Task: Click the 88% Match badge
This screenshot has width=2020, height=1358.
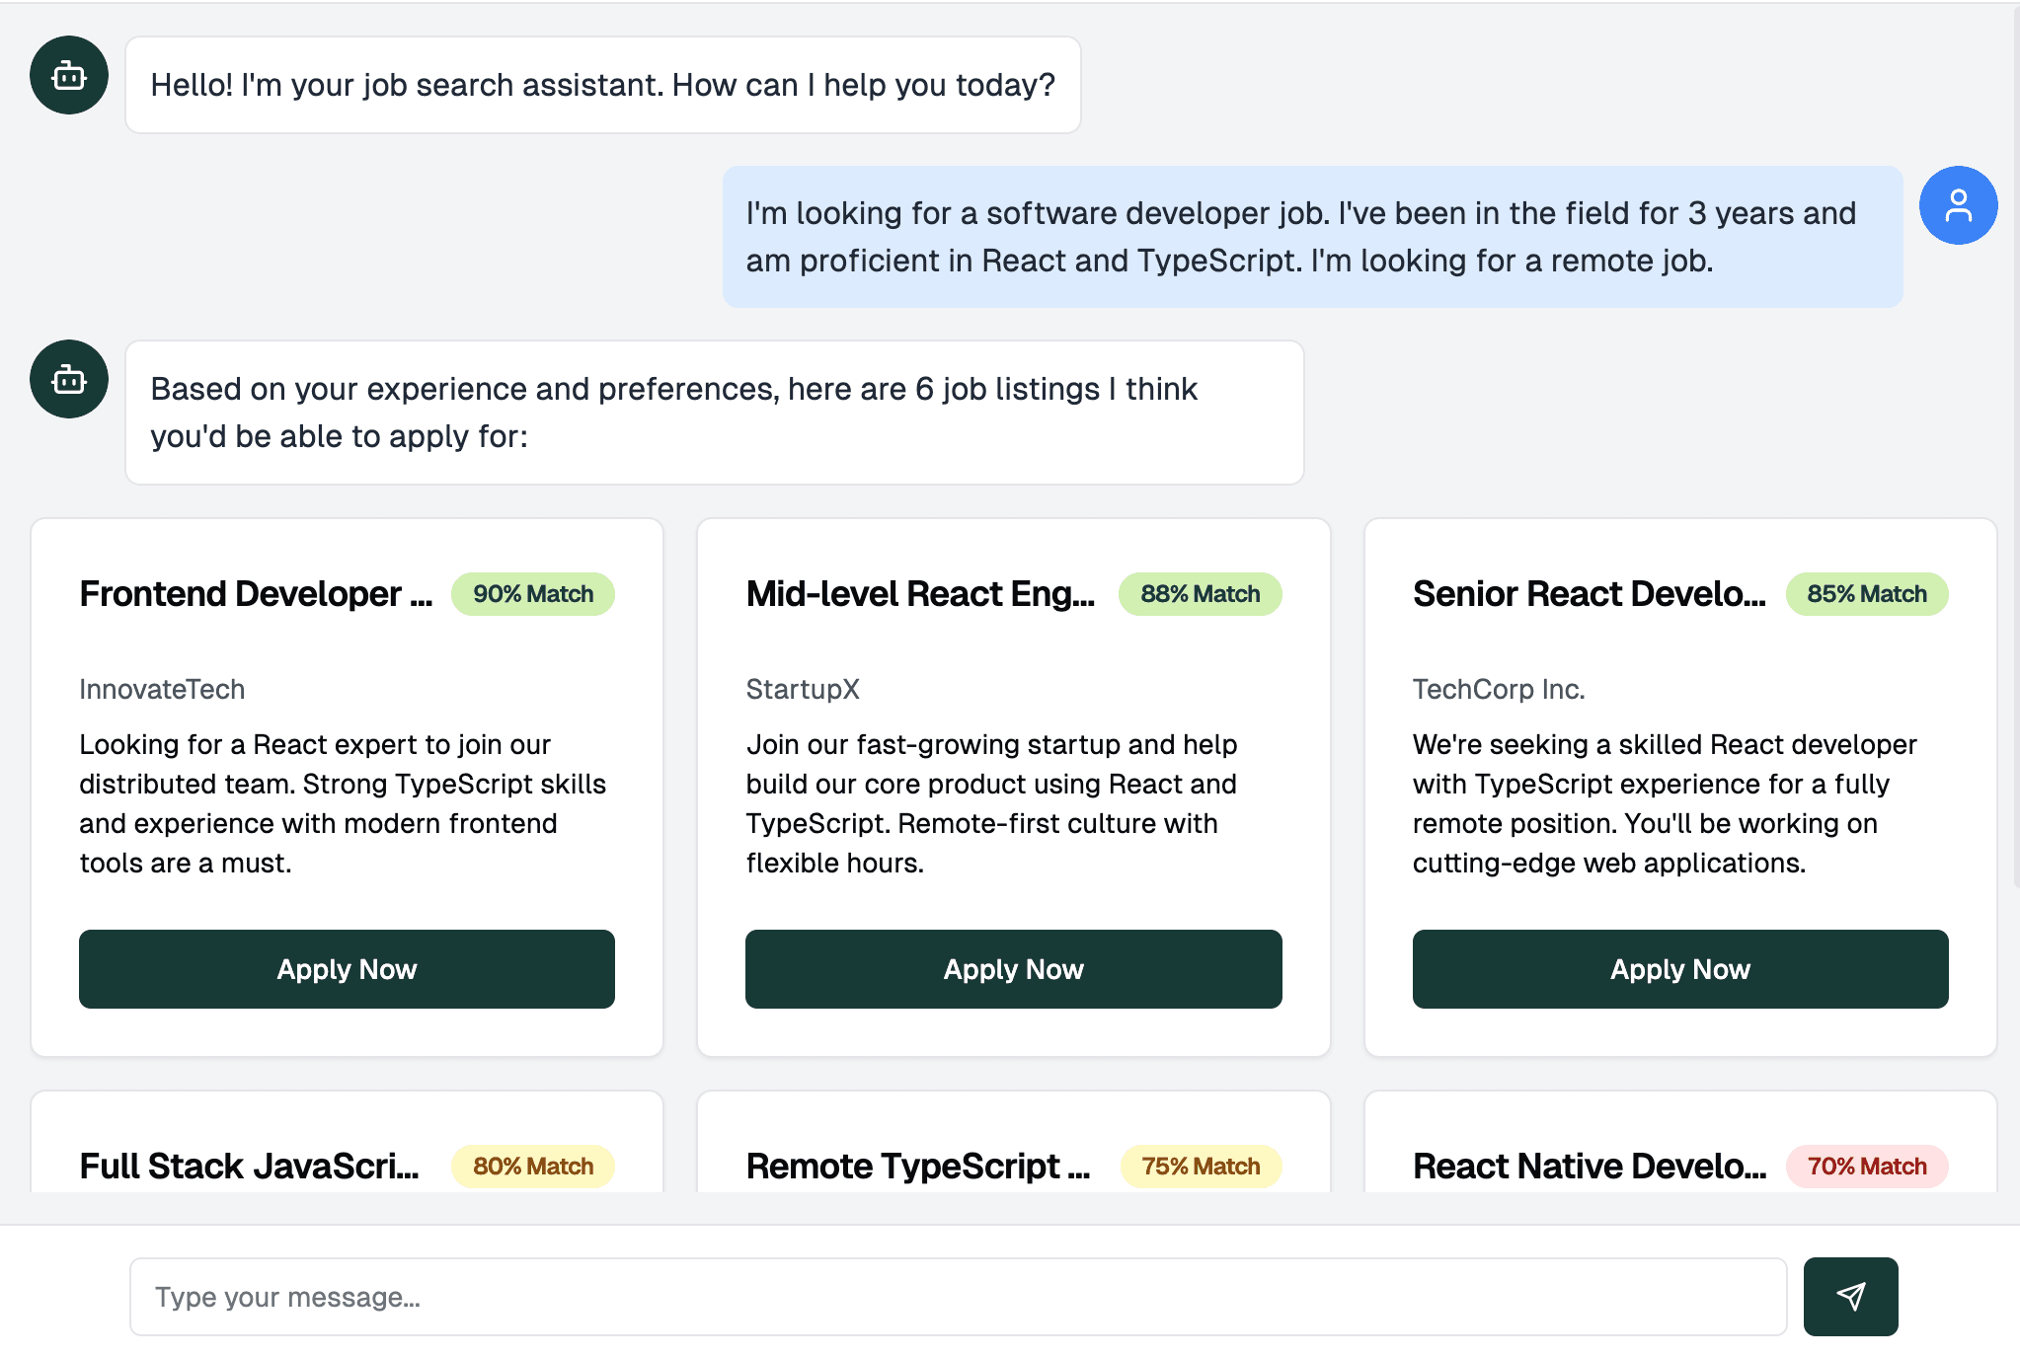Action: pos(1200,594)
